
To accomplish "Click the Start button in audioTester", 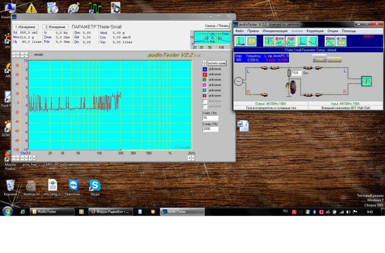I will pos(320,60).
